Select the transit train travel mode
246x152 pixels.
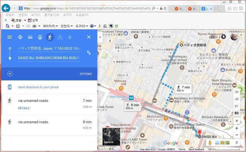pyautogui.click(x=40, y=37)
